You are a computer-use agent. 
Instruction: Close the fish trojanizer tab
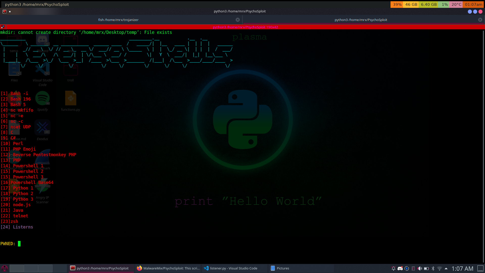pos(237,20)
